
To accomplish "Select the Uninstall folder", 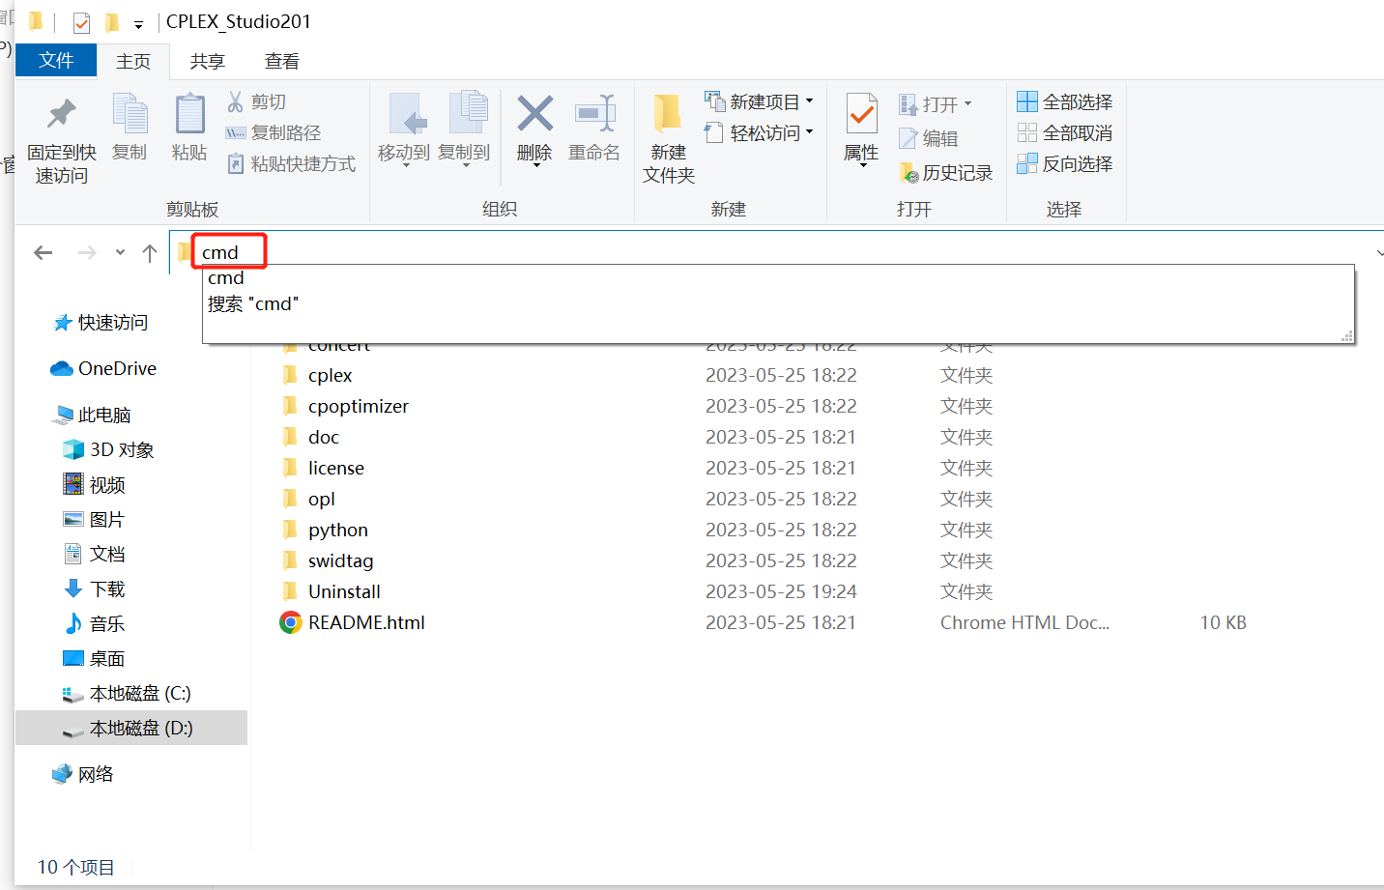I will point(344,591).
